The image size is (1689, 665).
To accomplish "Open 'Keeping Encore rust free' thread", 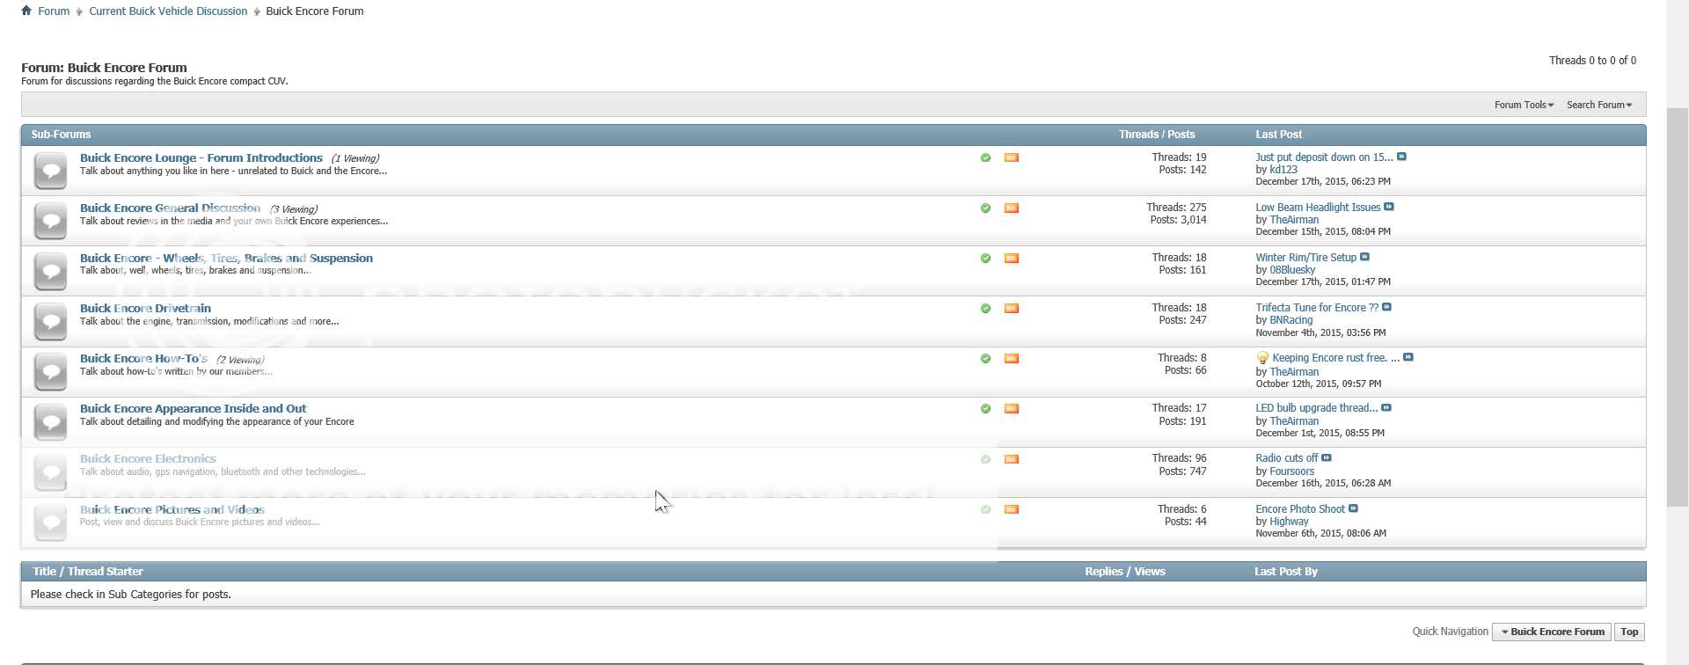I will pos(1335,358).
